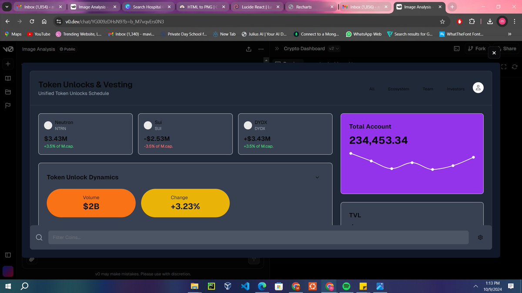Click the orange Volume $2B pill
Image resolution: width=522 pixels, height=293 pixels.
pos(91,203)
